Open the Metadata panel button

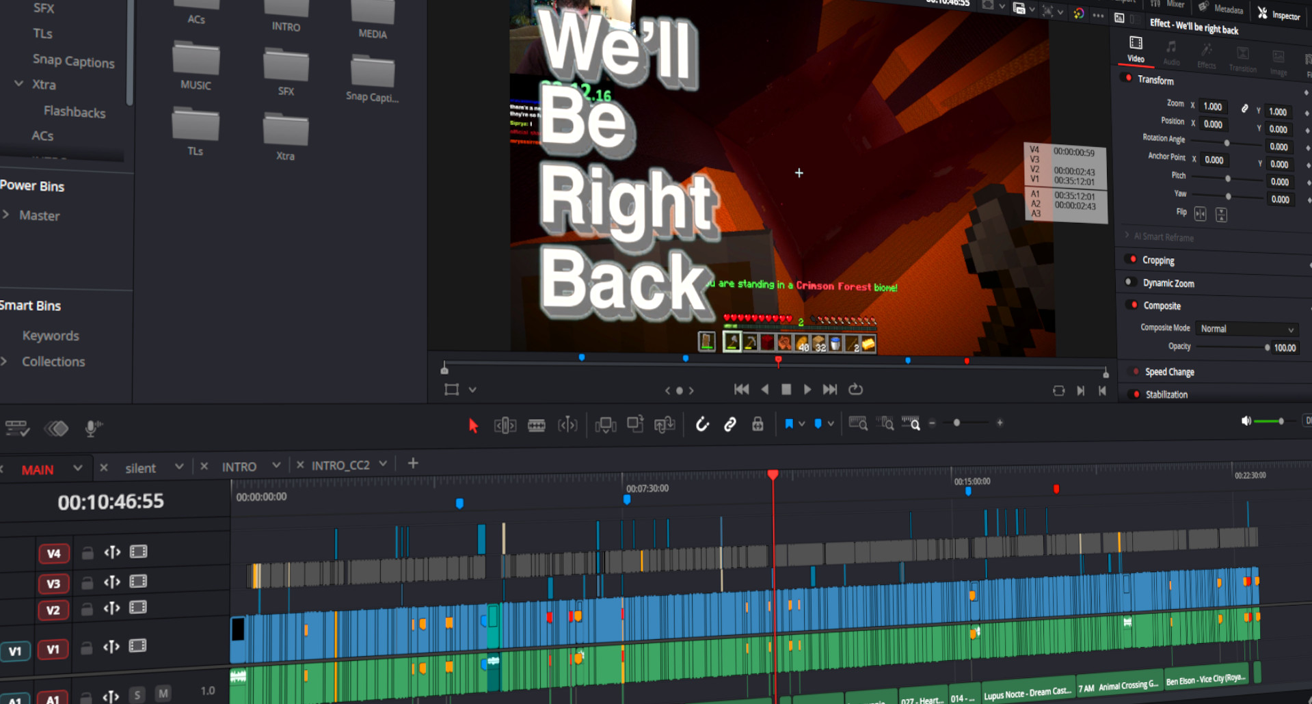tap(1221, 8)
